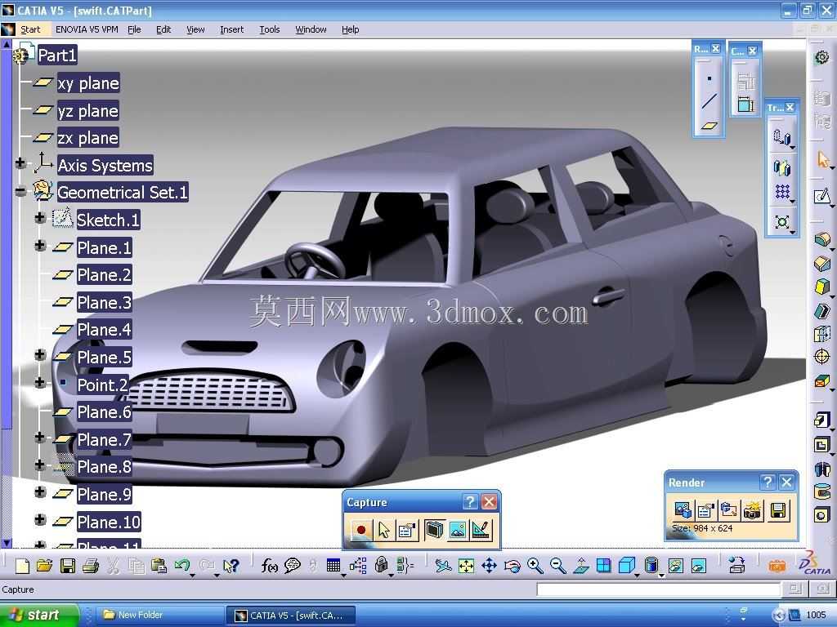
Task: Select the Pan four-arrow tool
Action: pos(489,565)
